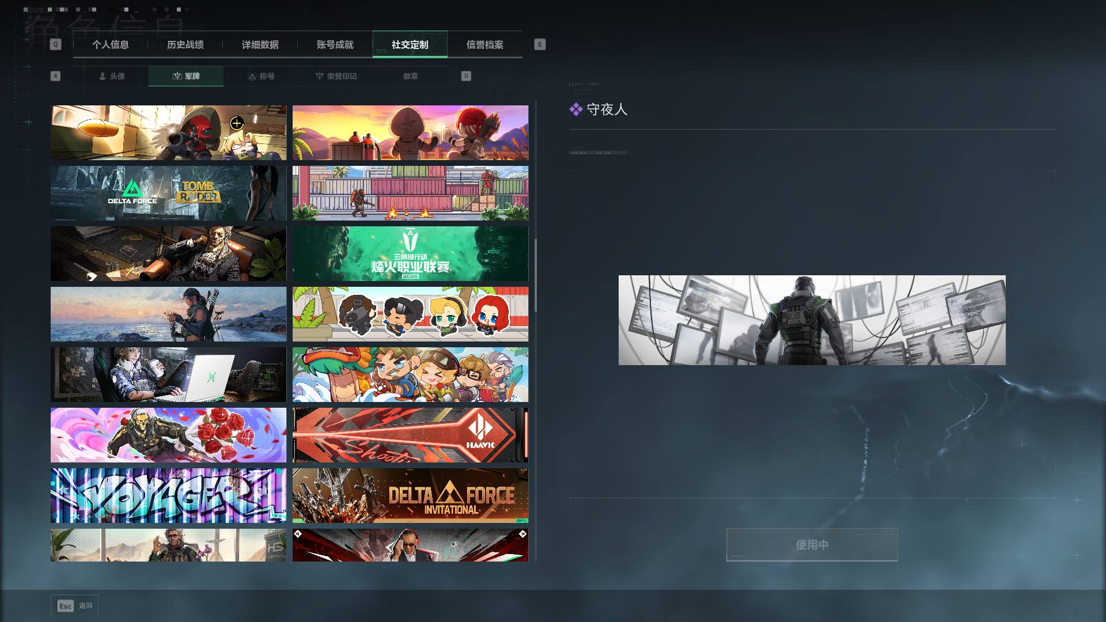Open the 详细数据 tab
Screen dimensions: 1106x622
pos(260,44)
